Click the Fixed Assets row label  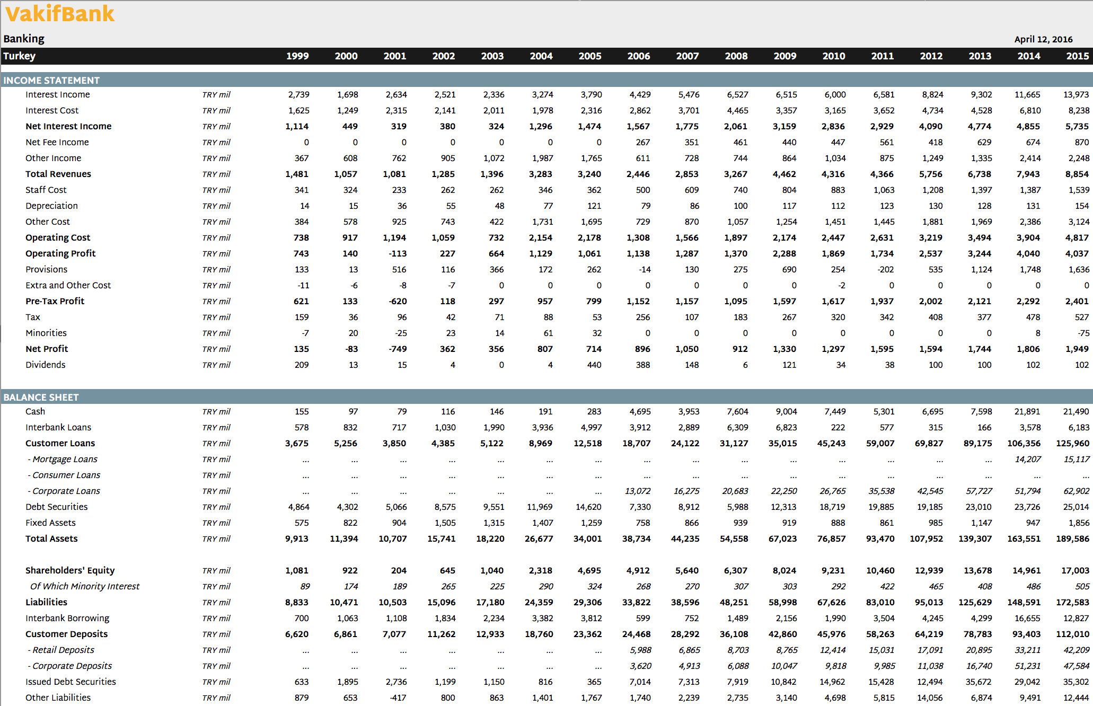pos(50,523)
